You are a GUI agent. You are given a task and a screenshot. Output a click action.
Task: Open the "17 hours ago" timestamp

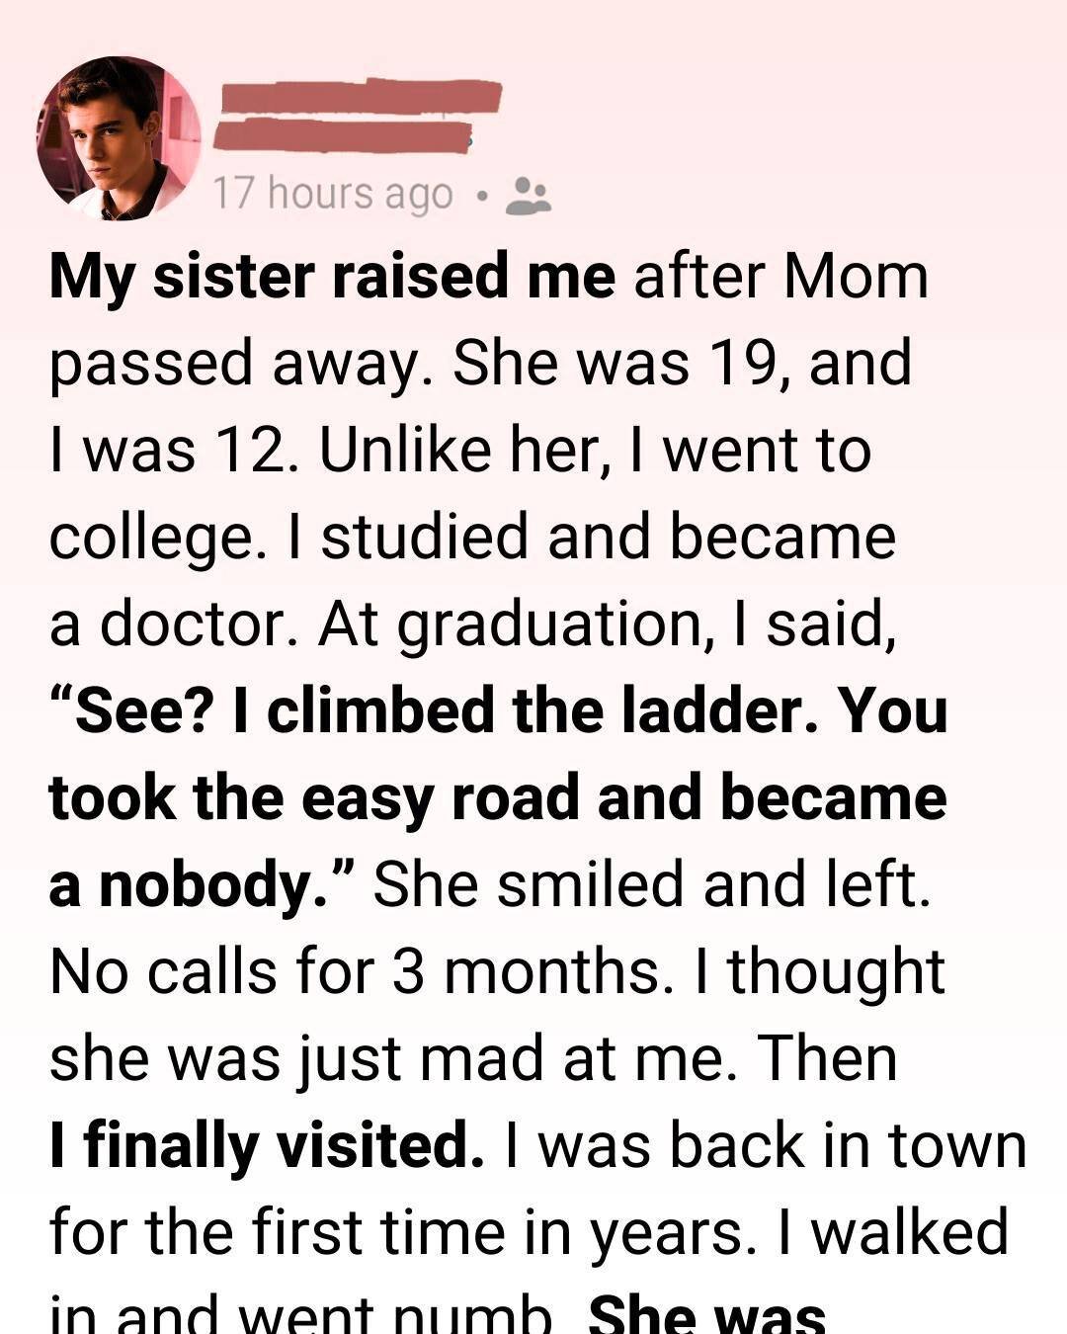[x=333, y=194]
